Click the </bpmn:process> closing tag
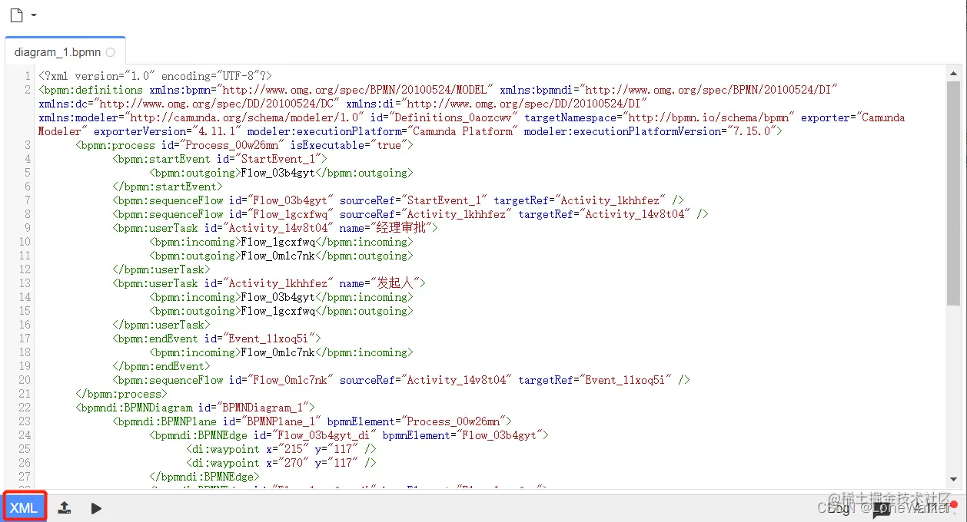 point(121,394)
